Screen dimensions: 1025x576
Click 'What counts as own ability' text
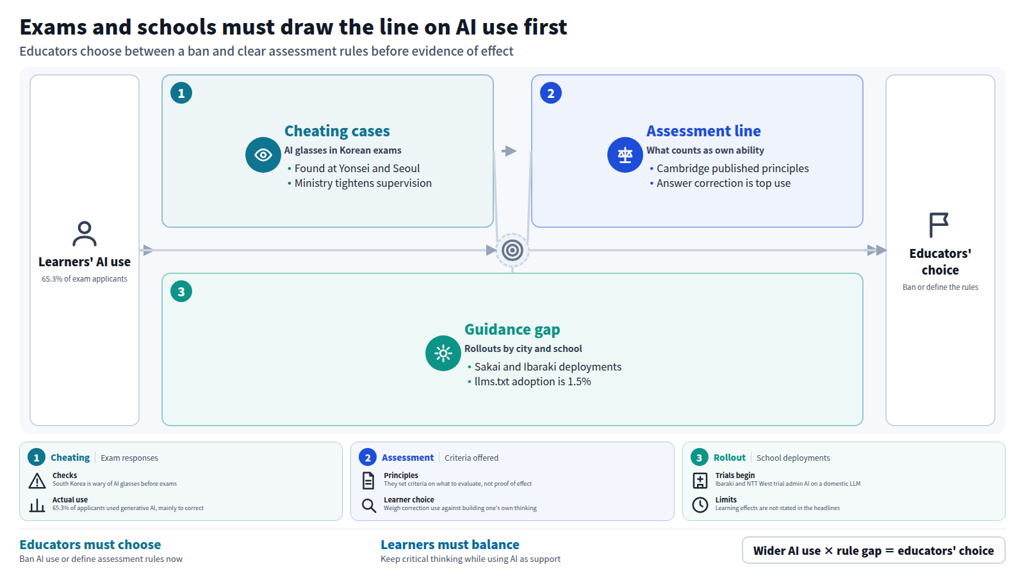point(705,150)
